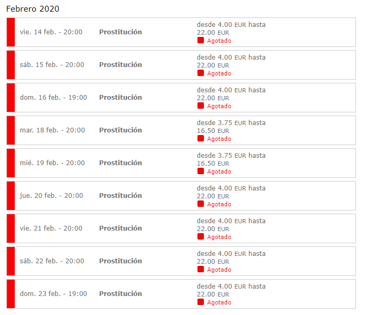The image size is (367, 315).
Task: Click red sold-out icon for Feb 14
Action: tap(201, 40)
